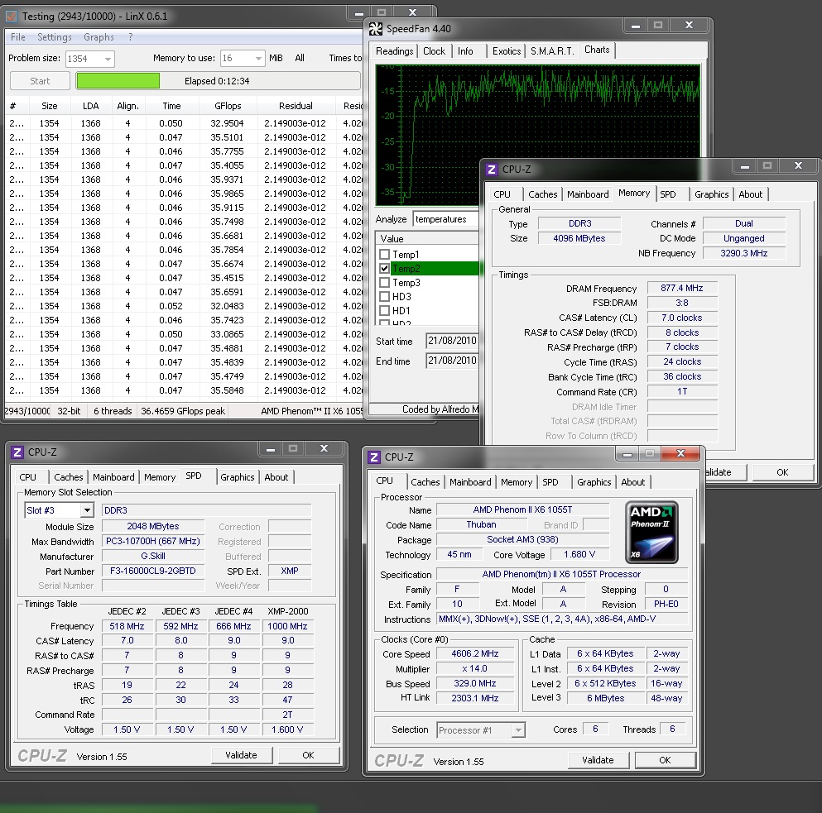Screen dimensions: 822x813
Task: Open the Graphs menu in LinX
Action: click(x=99, y=37)
